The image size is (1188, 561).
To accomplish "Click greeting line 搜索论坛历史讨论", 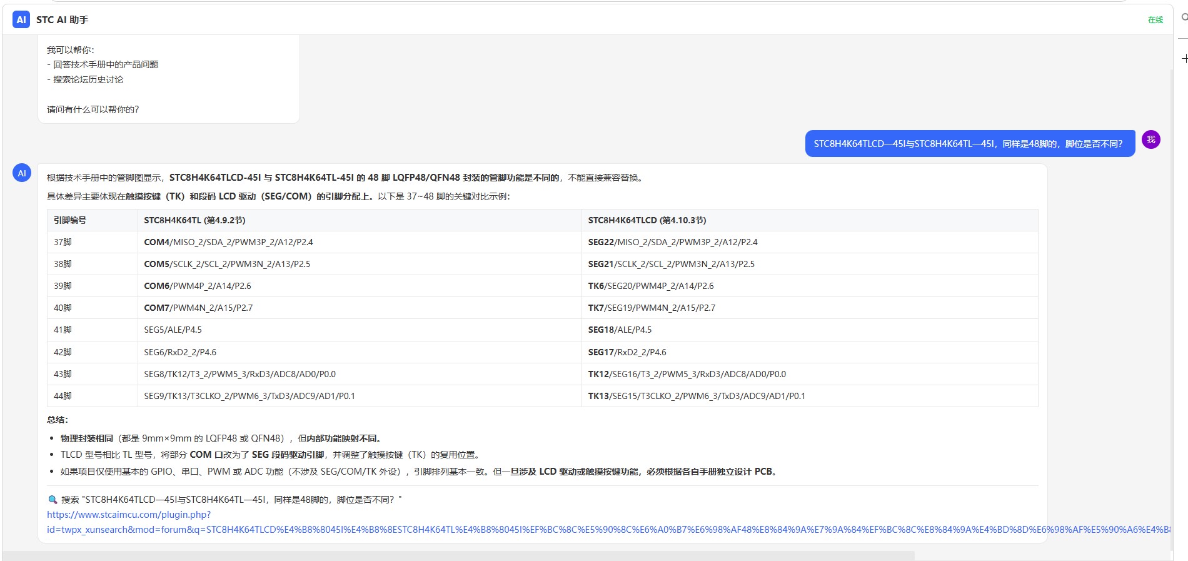I will (x=88, y=79).
